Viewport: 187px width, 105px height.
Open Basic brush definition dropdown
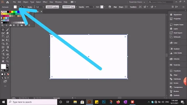point(76,7)
